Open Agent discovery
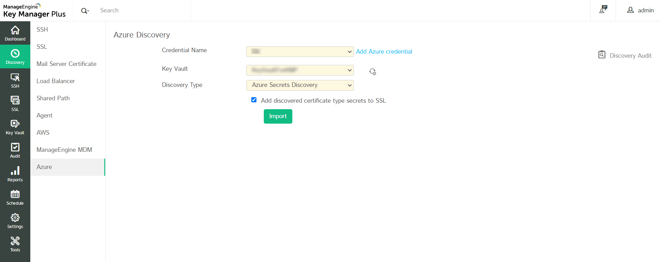The width and height of the screenshot is (660, 262). [67, 115]
